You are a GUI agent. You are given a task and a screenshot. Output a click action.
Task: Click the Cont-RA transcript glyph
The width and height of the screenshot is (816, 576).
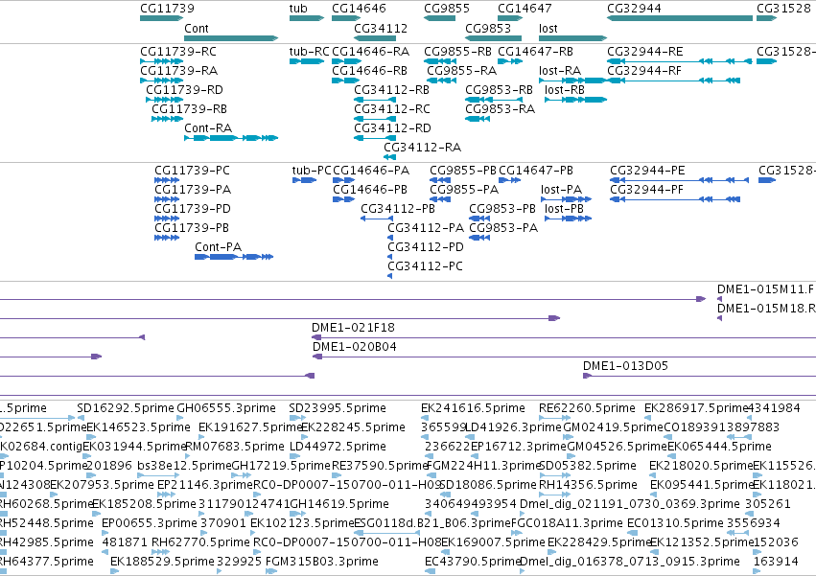tap(231, 138)
